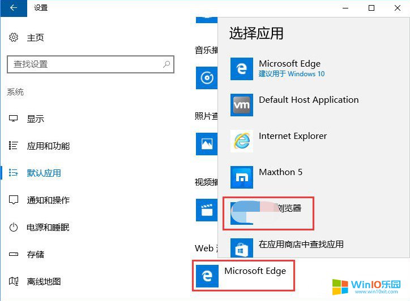Click the VMware vm icon
410x301 pixels.
[x=242, y=105]
